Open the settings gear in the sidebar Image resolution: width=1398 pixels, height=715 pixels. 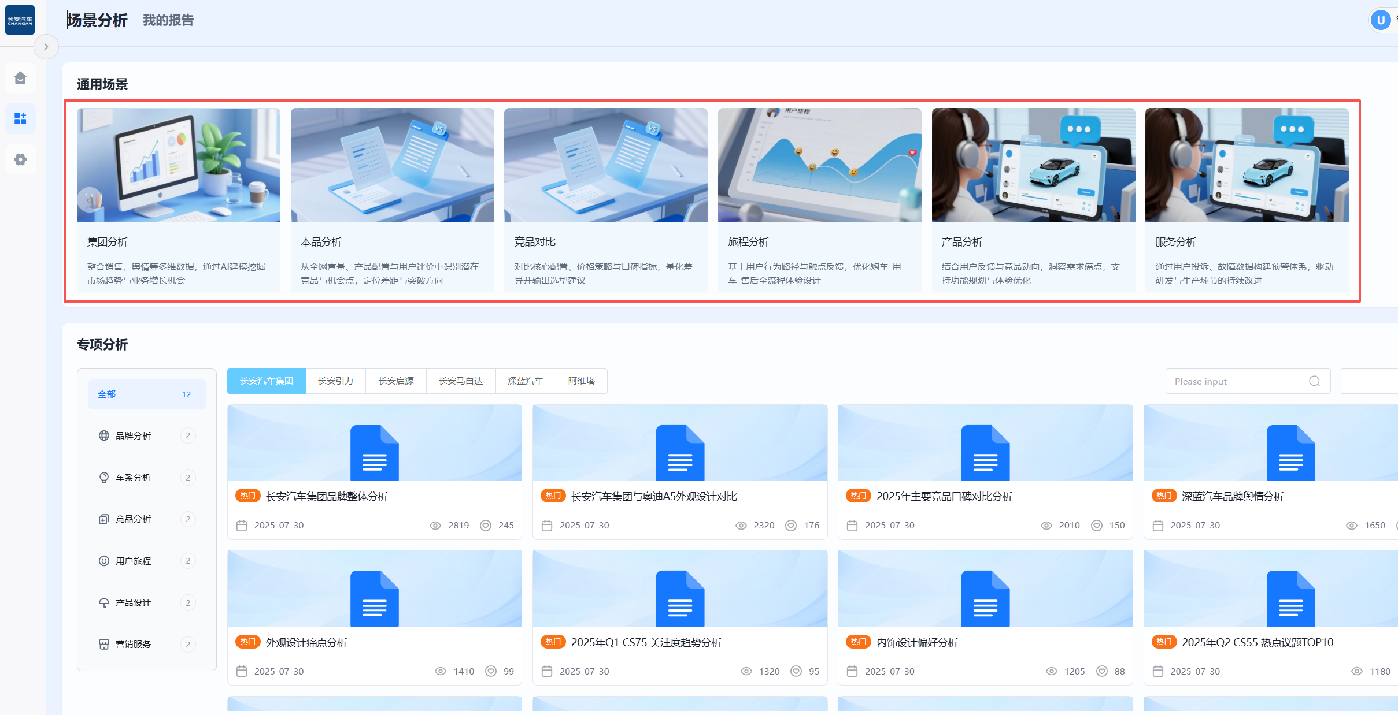pos(20,159)
